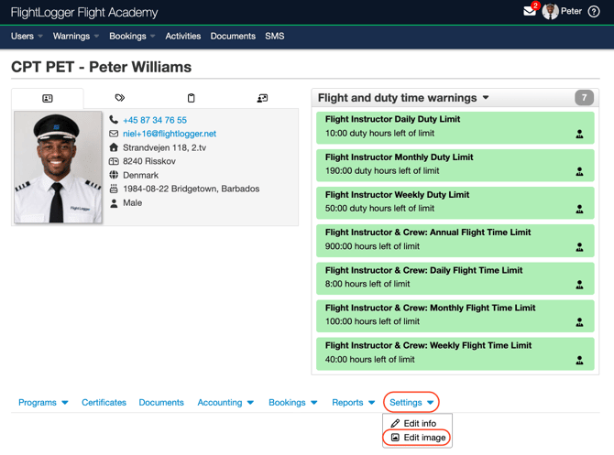Click "1984-08-22 Bridgetown, Barbados" text
This screenshot has width=614, height=455.
pyautogui.click(x=192, y=189)
